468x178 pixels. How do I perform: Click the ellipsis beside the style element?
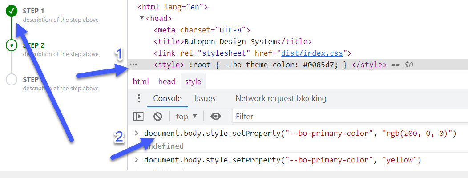point(133,65)
